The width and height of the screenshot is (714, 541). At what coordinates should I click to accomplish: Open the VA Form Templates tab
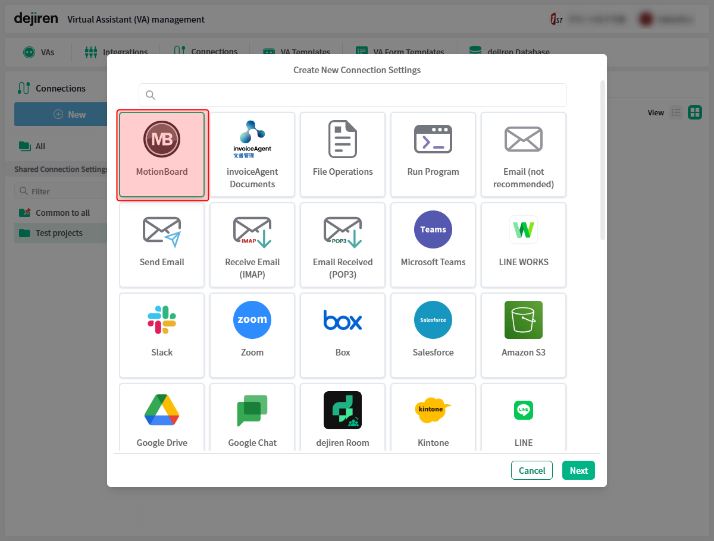pyautogui.click(x=400, y=52)
